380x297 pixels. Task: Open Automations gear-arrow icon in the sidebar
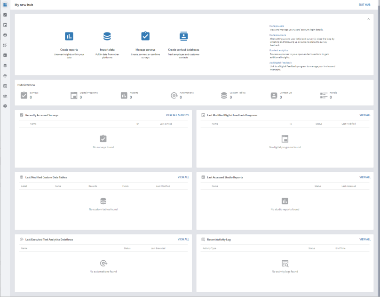pyautogui.click(x=5, y=76)
